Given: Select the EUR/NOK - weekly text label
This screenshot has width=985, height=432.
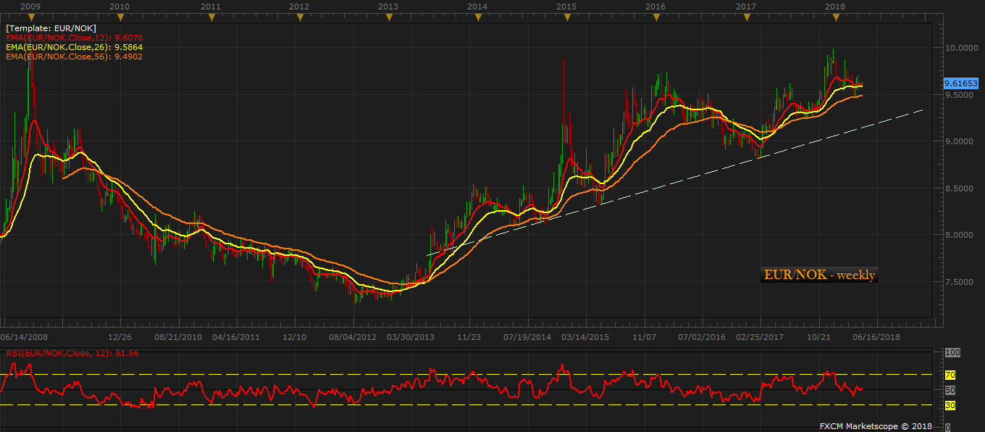Looking at the screenshot, I should coord(819,275).
